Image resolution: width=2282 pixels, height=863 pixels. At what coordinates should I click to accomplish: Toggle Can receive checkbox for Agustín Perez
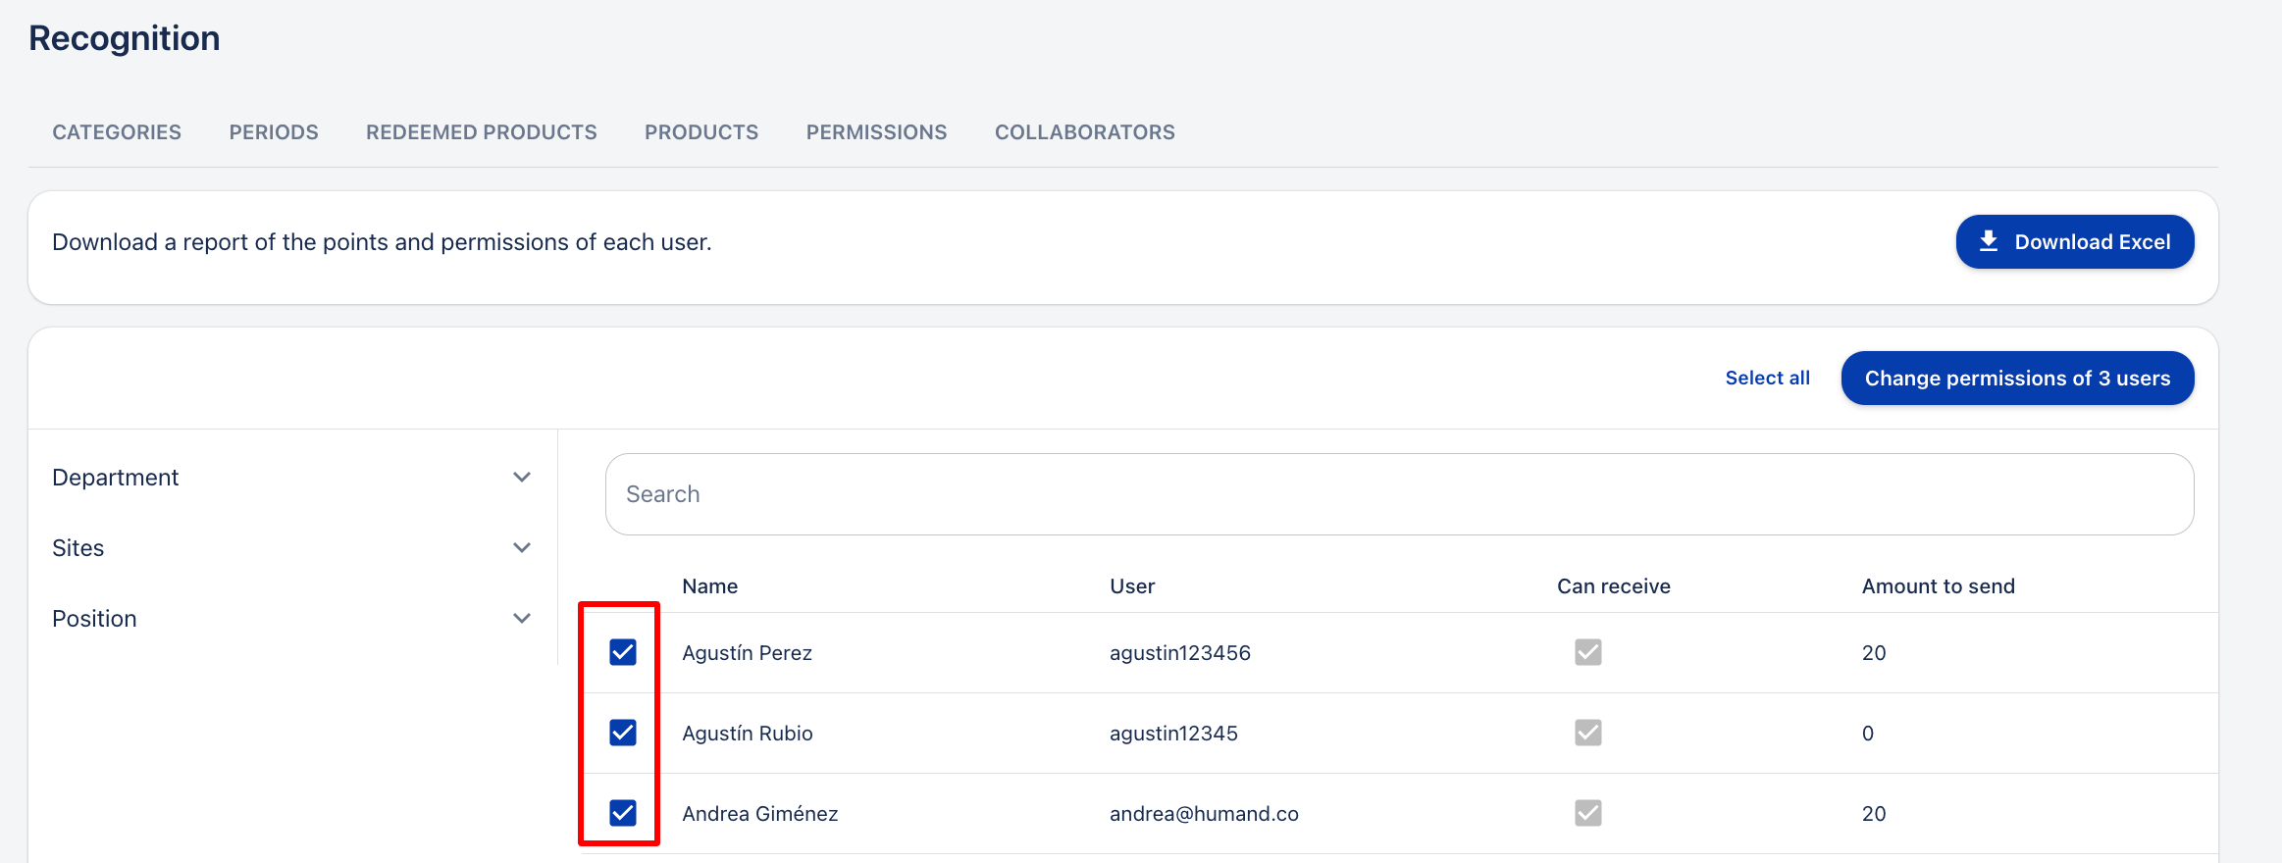pos(1587,652)
